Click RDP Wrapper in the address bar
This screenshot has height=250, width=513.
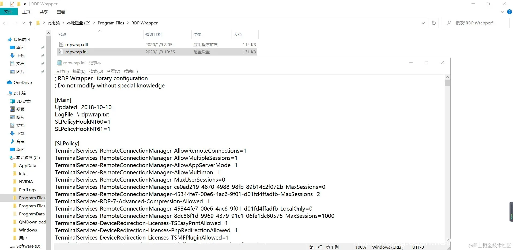click(145, 23)
